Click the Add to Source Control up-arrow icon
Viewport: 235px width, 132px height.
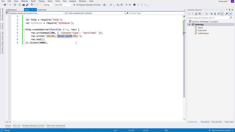[x=210, y=131]
